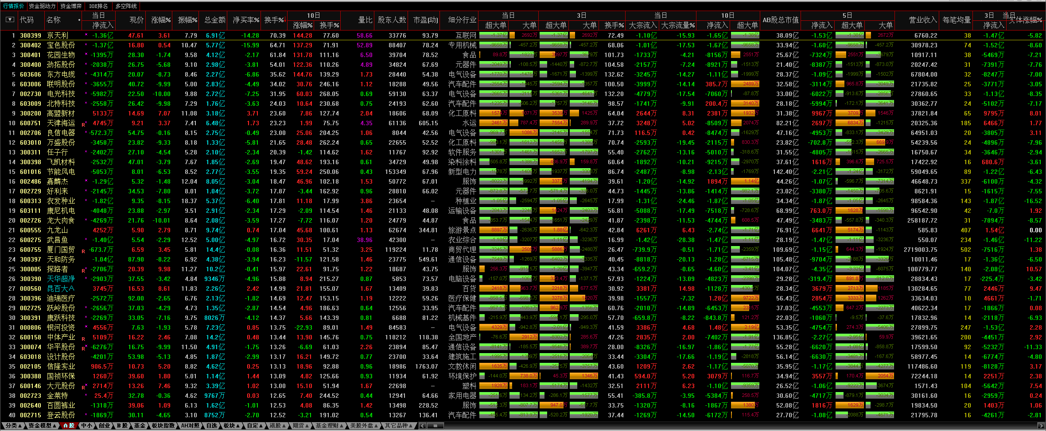The width and height of the screenshot is (1046, 431).
Task: Select the 高盟新材 stock name
Action: [x=61, y=113]
